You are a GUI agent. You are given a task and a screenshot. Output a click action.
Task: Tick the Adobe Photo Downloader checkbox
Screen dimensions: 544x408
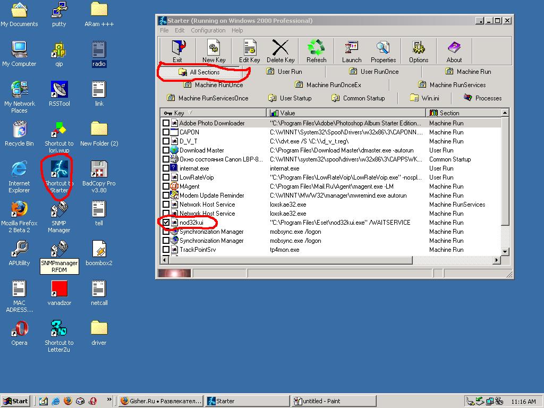[166, 123]
